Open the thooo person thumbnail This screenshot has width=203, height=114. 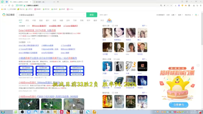[x=119, y=66]
